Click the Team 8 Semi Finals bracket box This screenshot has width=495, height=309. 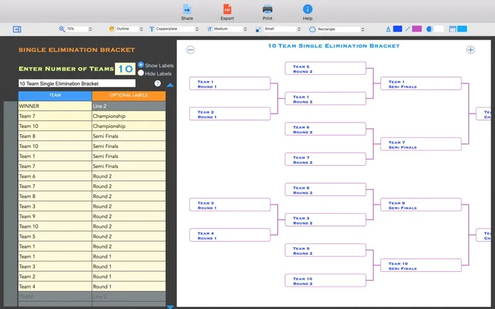[x=421, y=205]
